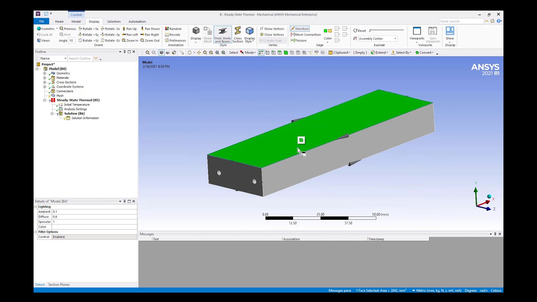This screenshot has width=537, height=302.
Task: Click the Search Outline field
Action: (80, 58)
